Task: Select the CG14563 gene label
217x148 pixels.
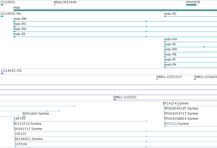Action: click(x=8, y=2)
